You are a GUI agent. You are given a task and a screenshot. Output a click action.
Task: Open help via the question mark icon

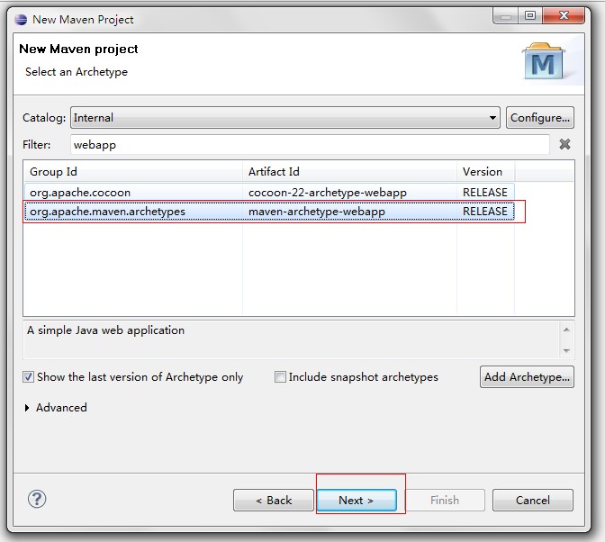tap(37, 499)
